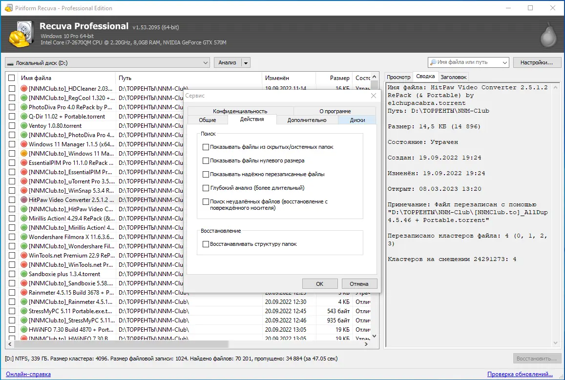Image resolution: width=565 pixels, height=380 pixels.
Task: Switch to the Конфиденциальность tab
Action: click(x=240, y=111)
